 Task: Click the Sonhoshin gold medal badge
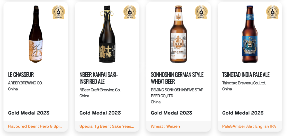tap(201, 12)
